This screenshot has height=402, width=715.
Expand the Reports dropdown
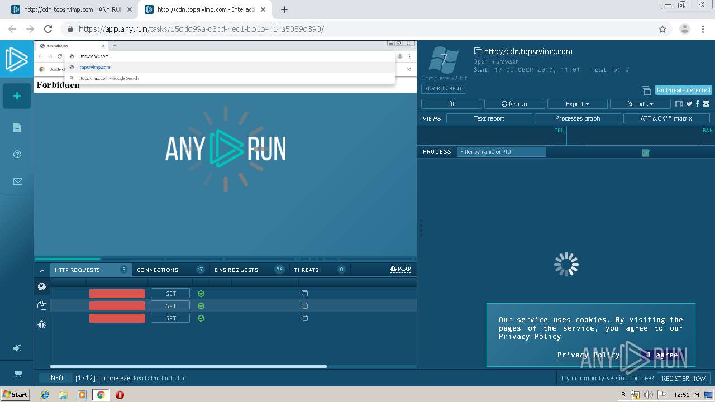tap(640, 104)
